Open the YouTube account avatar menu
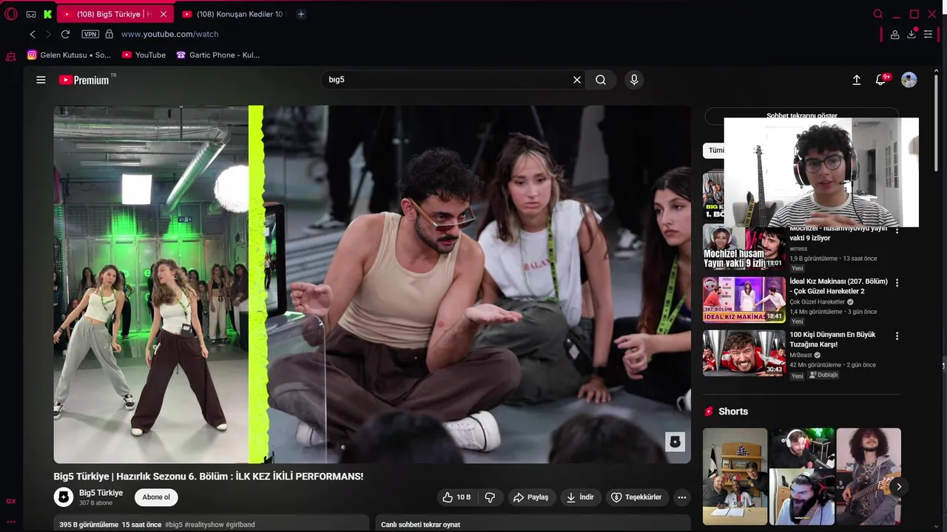Viewport: 947px width, 532px height. click(909, 80)
